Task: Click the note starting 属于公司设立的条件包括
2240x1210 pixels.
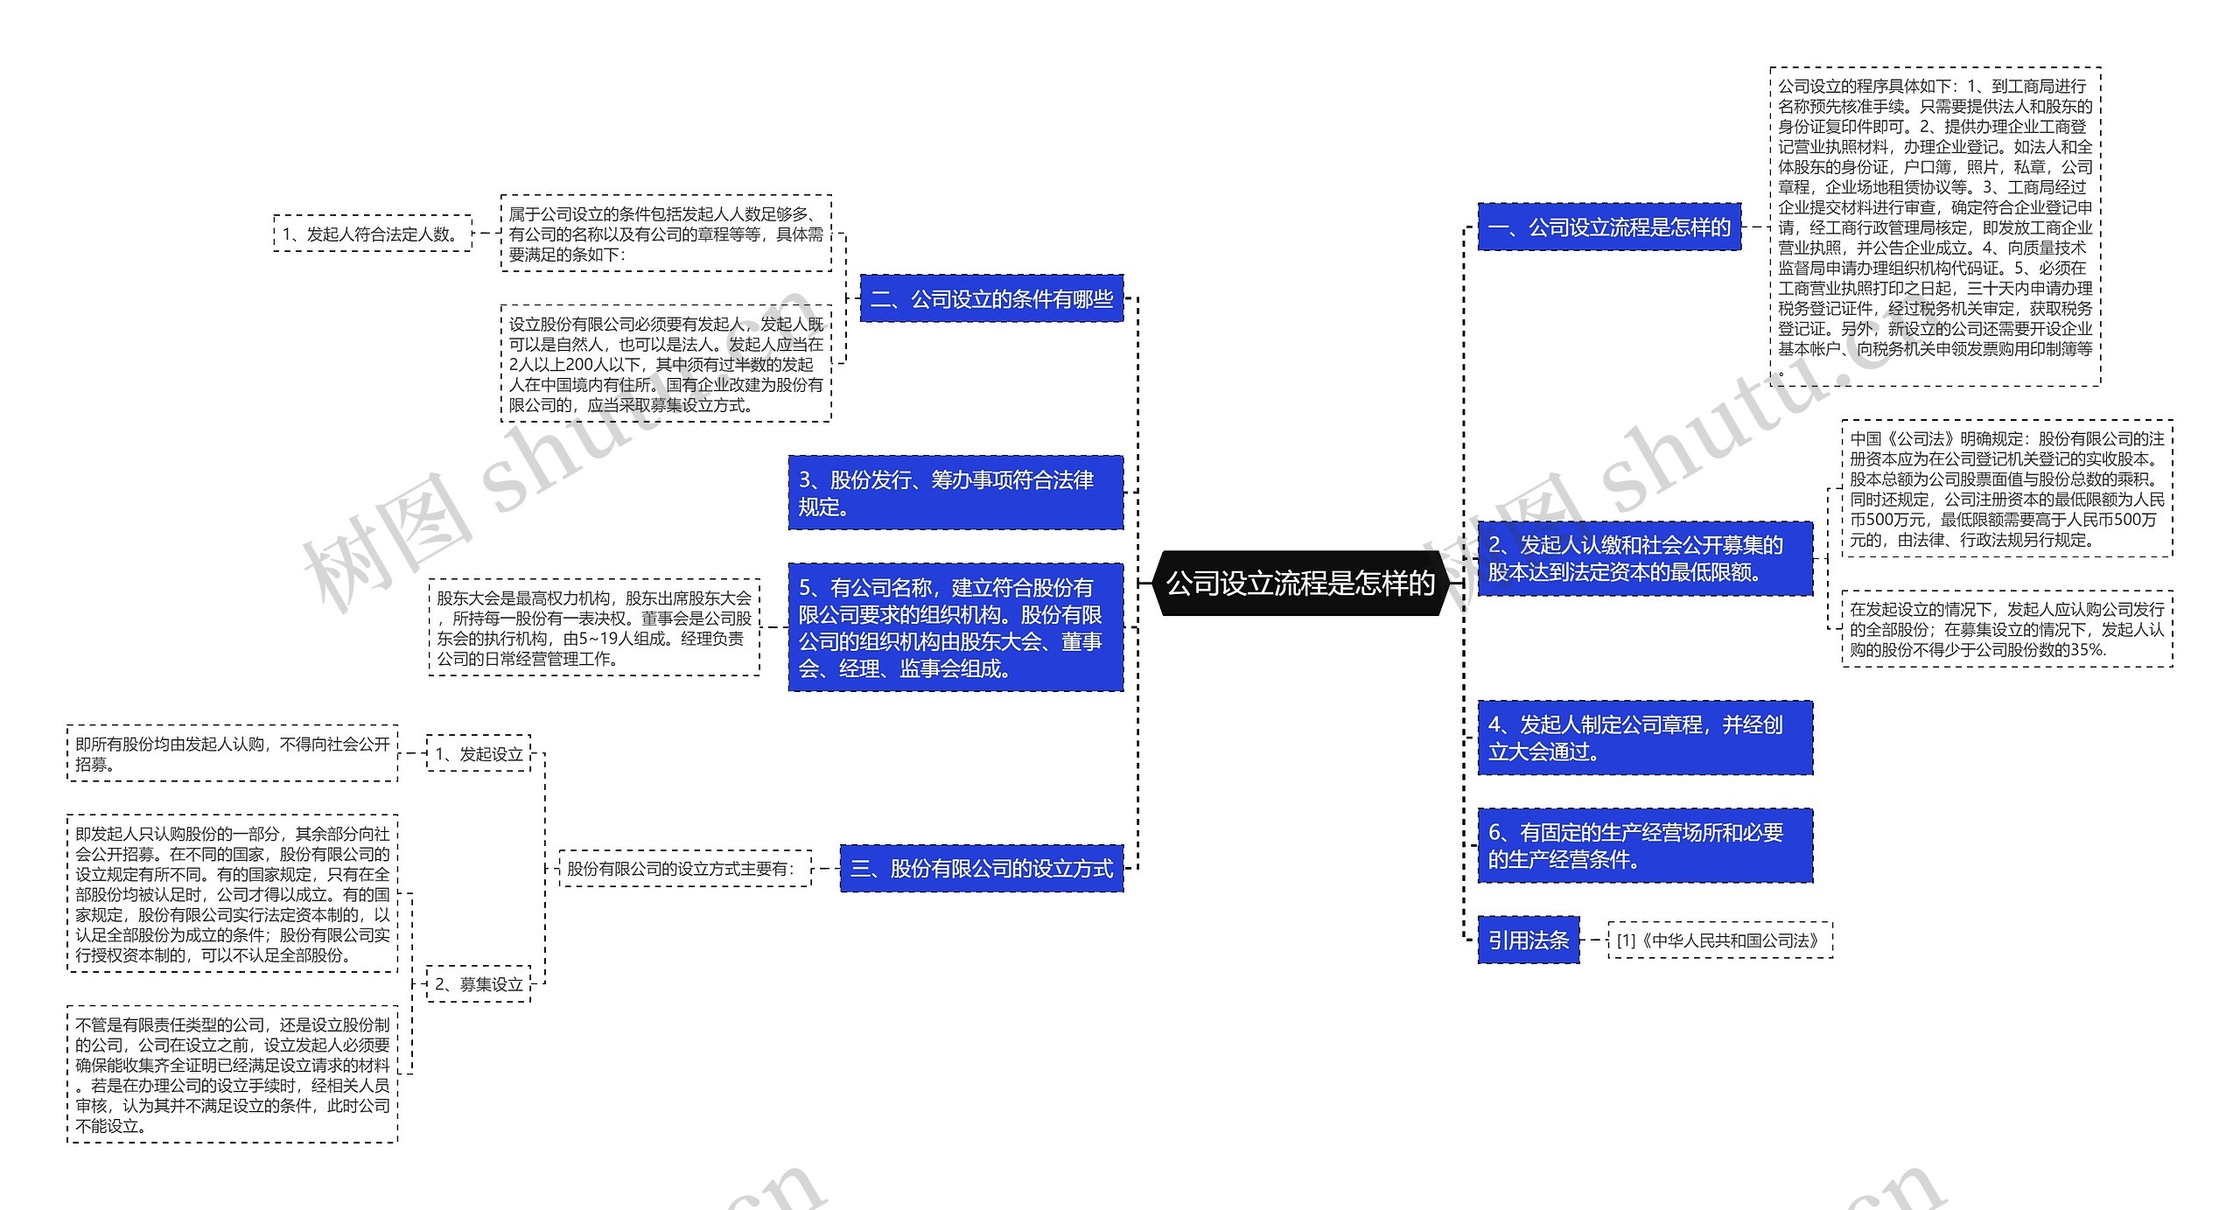Action: 666,234
